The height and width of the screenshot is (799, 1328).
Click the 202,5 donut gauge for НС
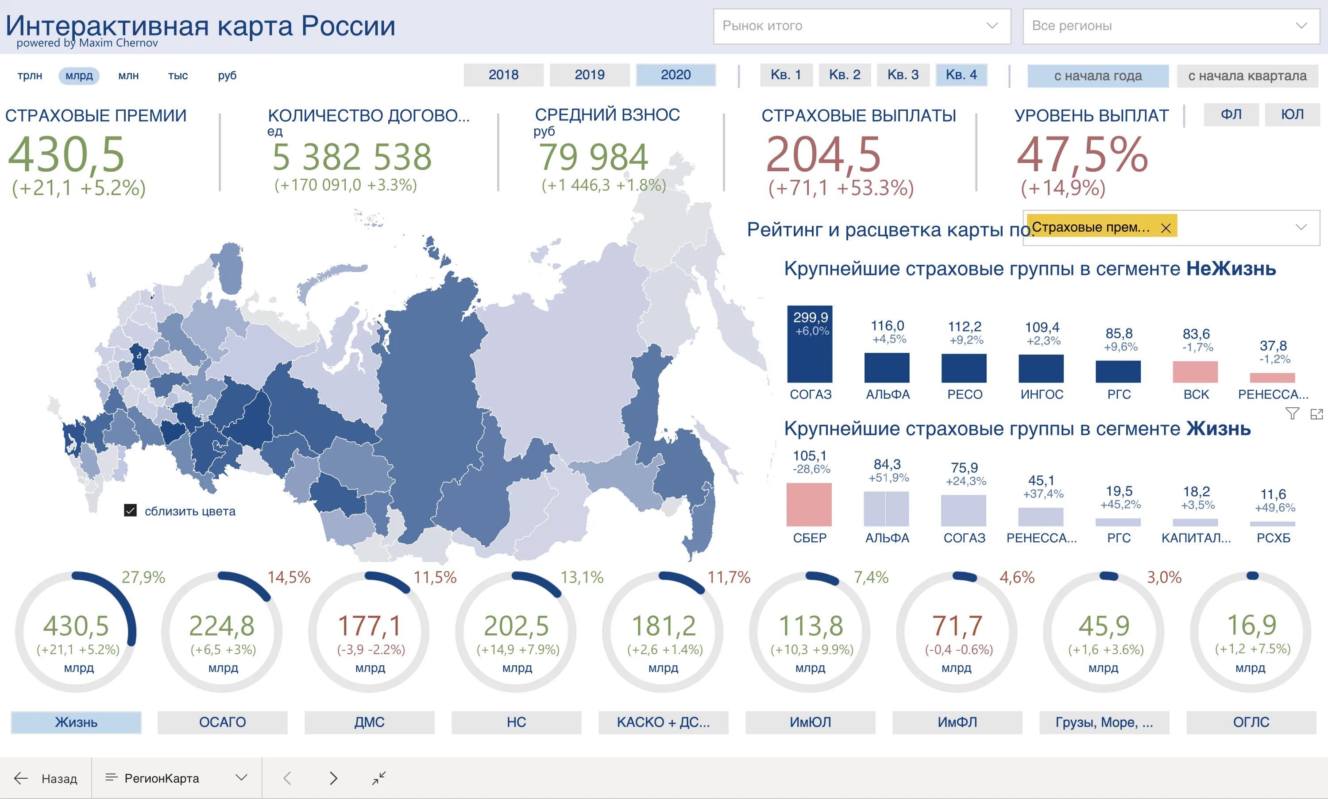click(516, 632)
